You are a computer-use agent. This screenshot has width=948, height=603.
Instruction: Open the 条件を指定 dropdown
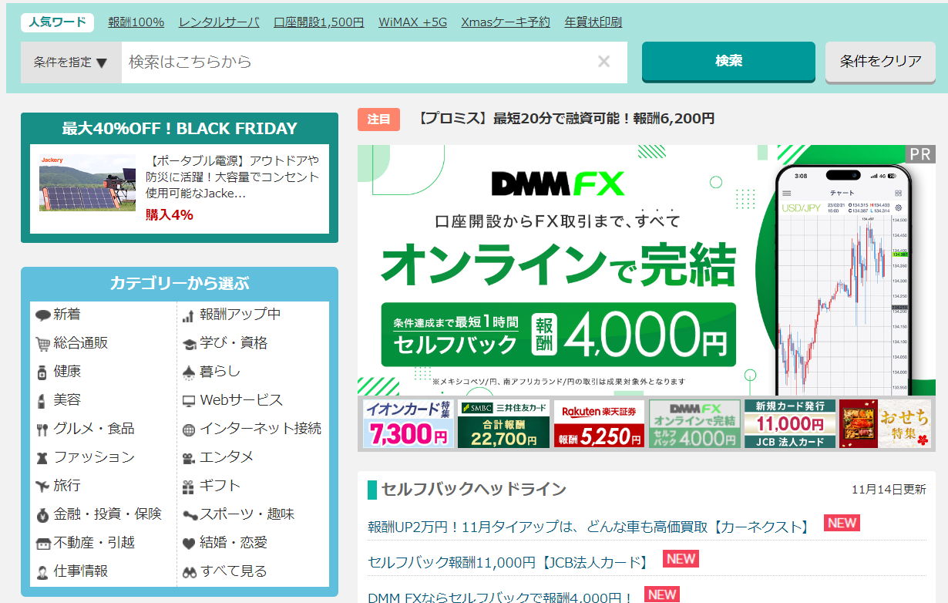71,62
